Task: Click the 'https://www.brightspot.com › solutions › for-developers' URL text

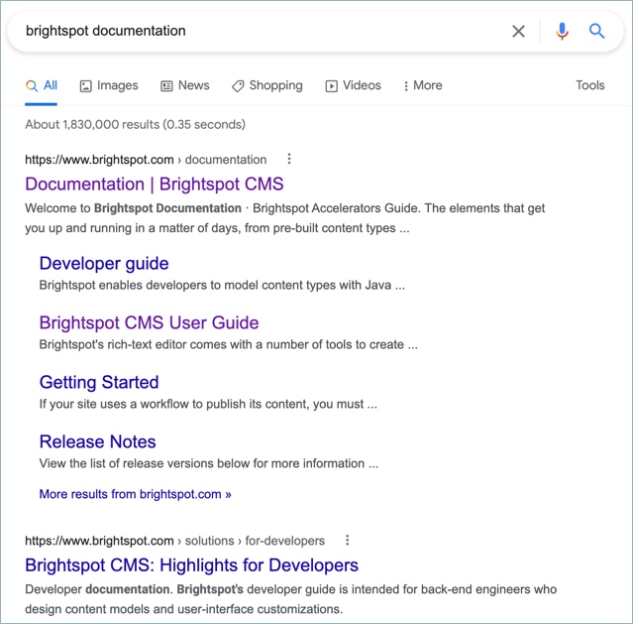Action: [174, 541]
